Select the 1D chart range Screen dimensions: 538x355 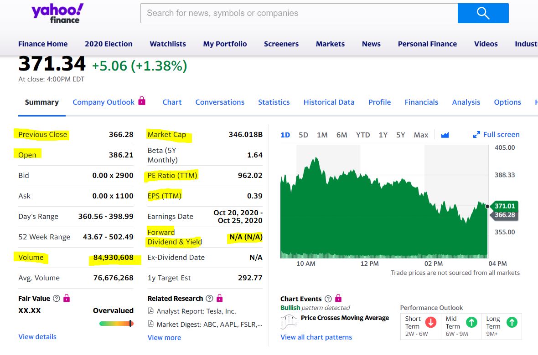pos(285,135)
